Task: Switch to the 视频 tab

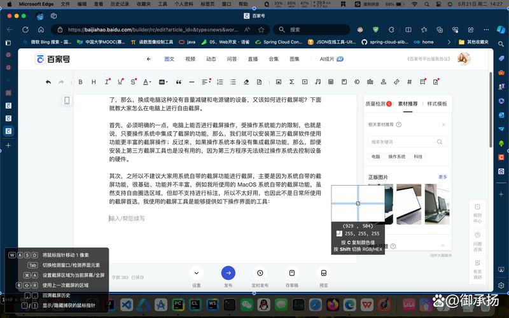Action: pyautogui.click(x=190, y=59)
